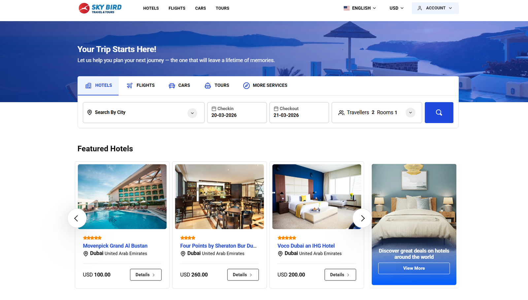The height and width of the screenshot is (300, 528).
Task: Open the USD currency dropdown
Action: coord(397,8)
